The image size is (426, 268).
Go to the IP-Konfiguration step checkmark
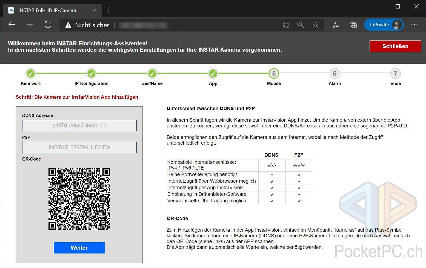pos(92,73)
